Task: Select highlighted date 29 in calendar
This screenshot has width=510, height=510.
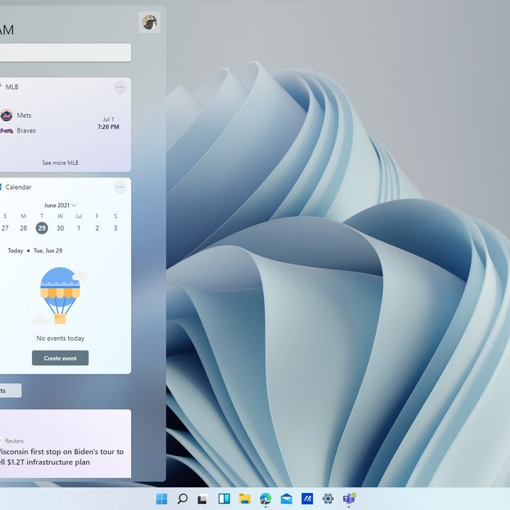Action: tap(42, 228)
